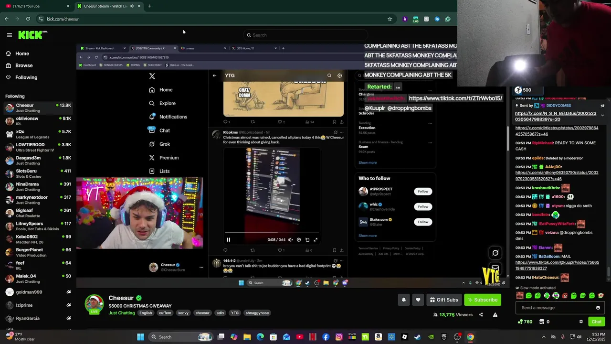Follow Cheesur with the heart button
The height and width of the screenshot is (344, 611).
(418, 300)
